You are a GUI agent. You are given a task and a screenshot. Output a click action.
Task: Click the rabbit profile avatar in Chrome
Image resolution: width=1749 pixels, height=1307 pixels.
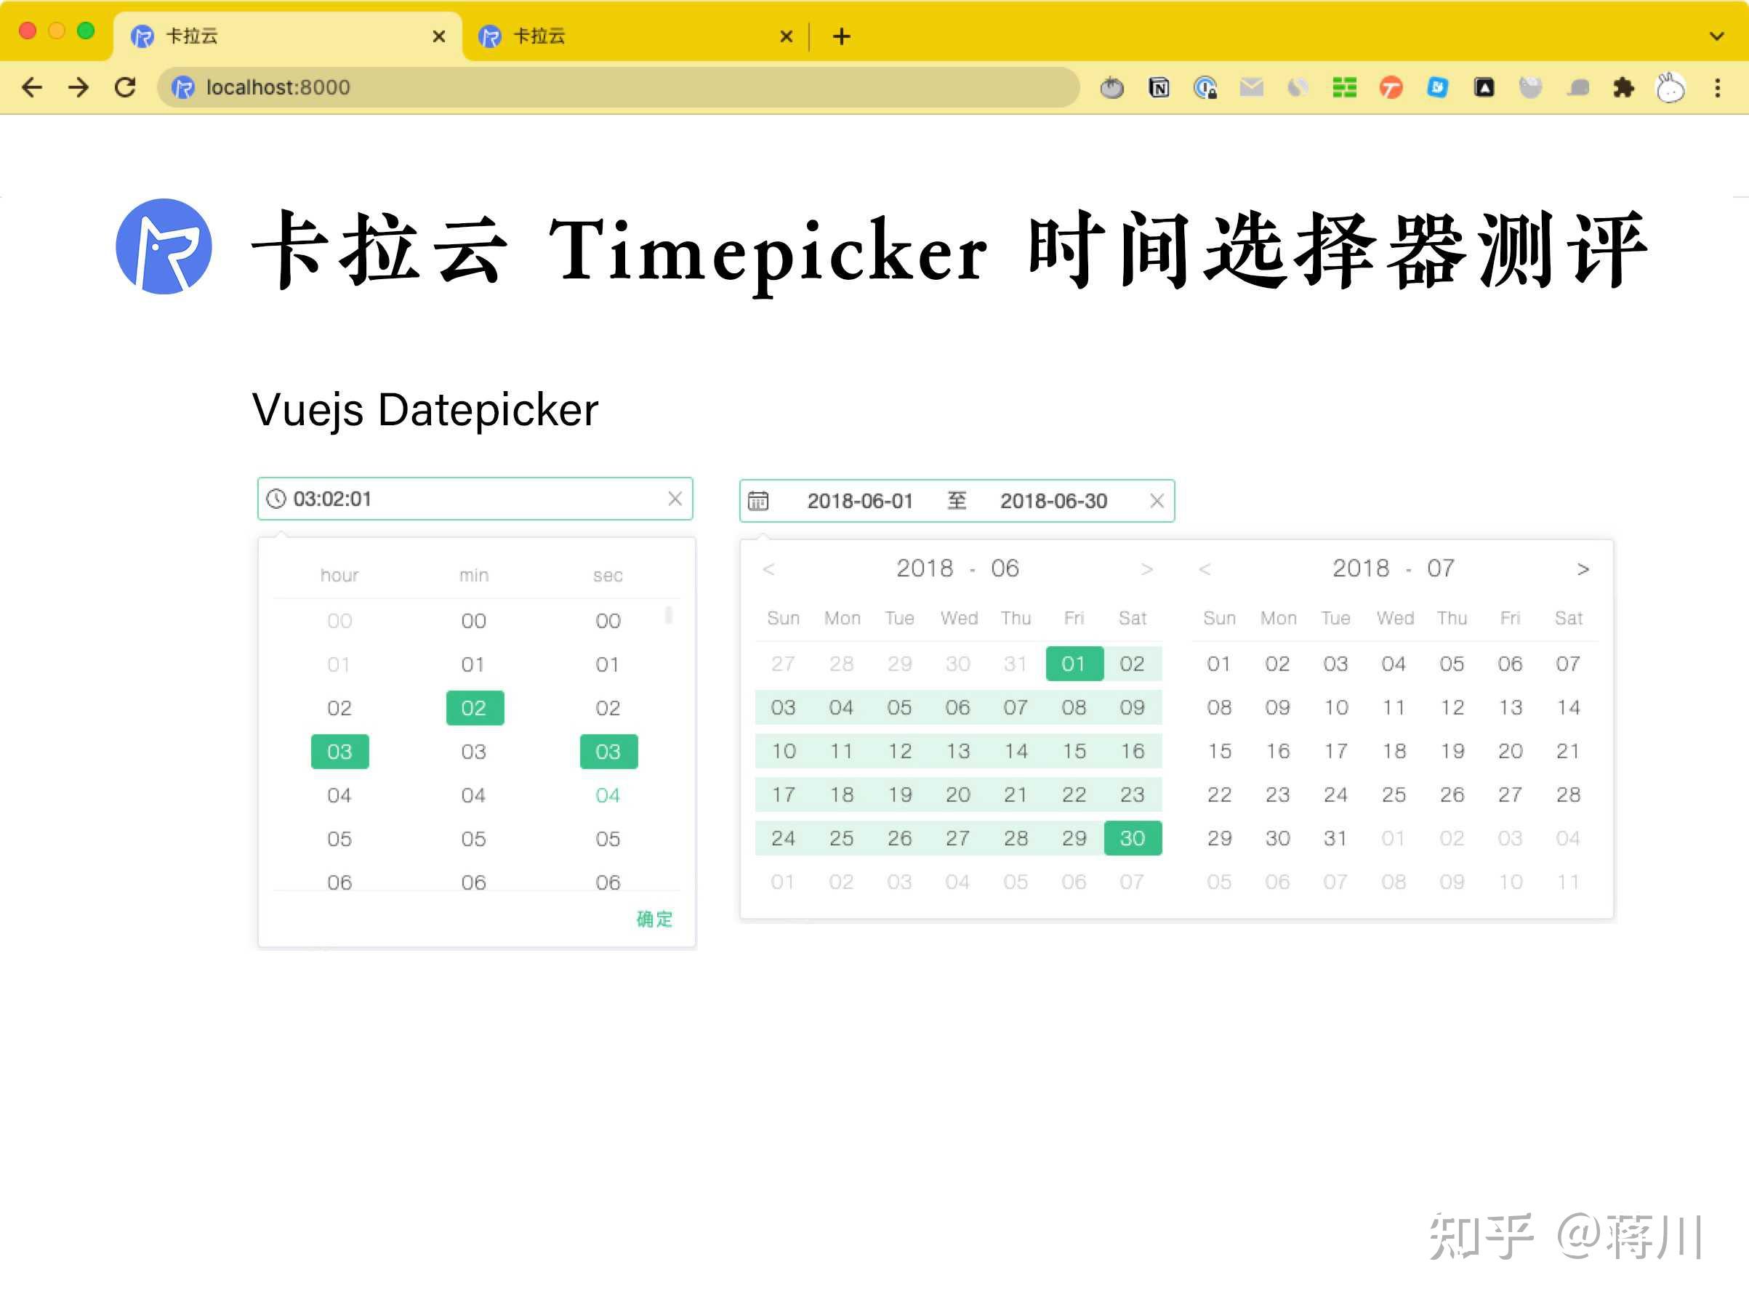[1670, 88]
